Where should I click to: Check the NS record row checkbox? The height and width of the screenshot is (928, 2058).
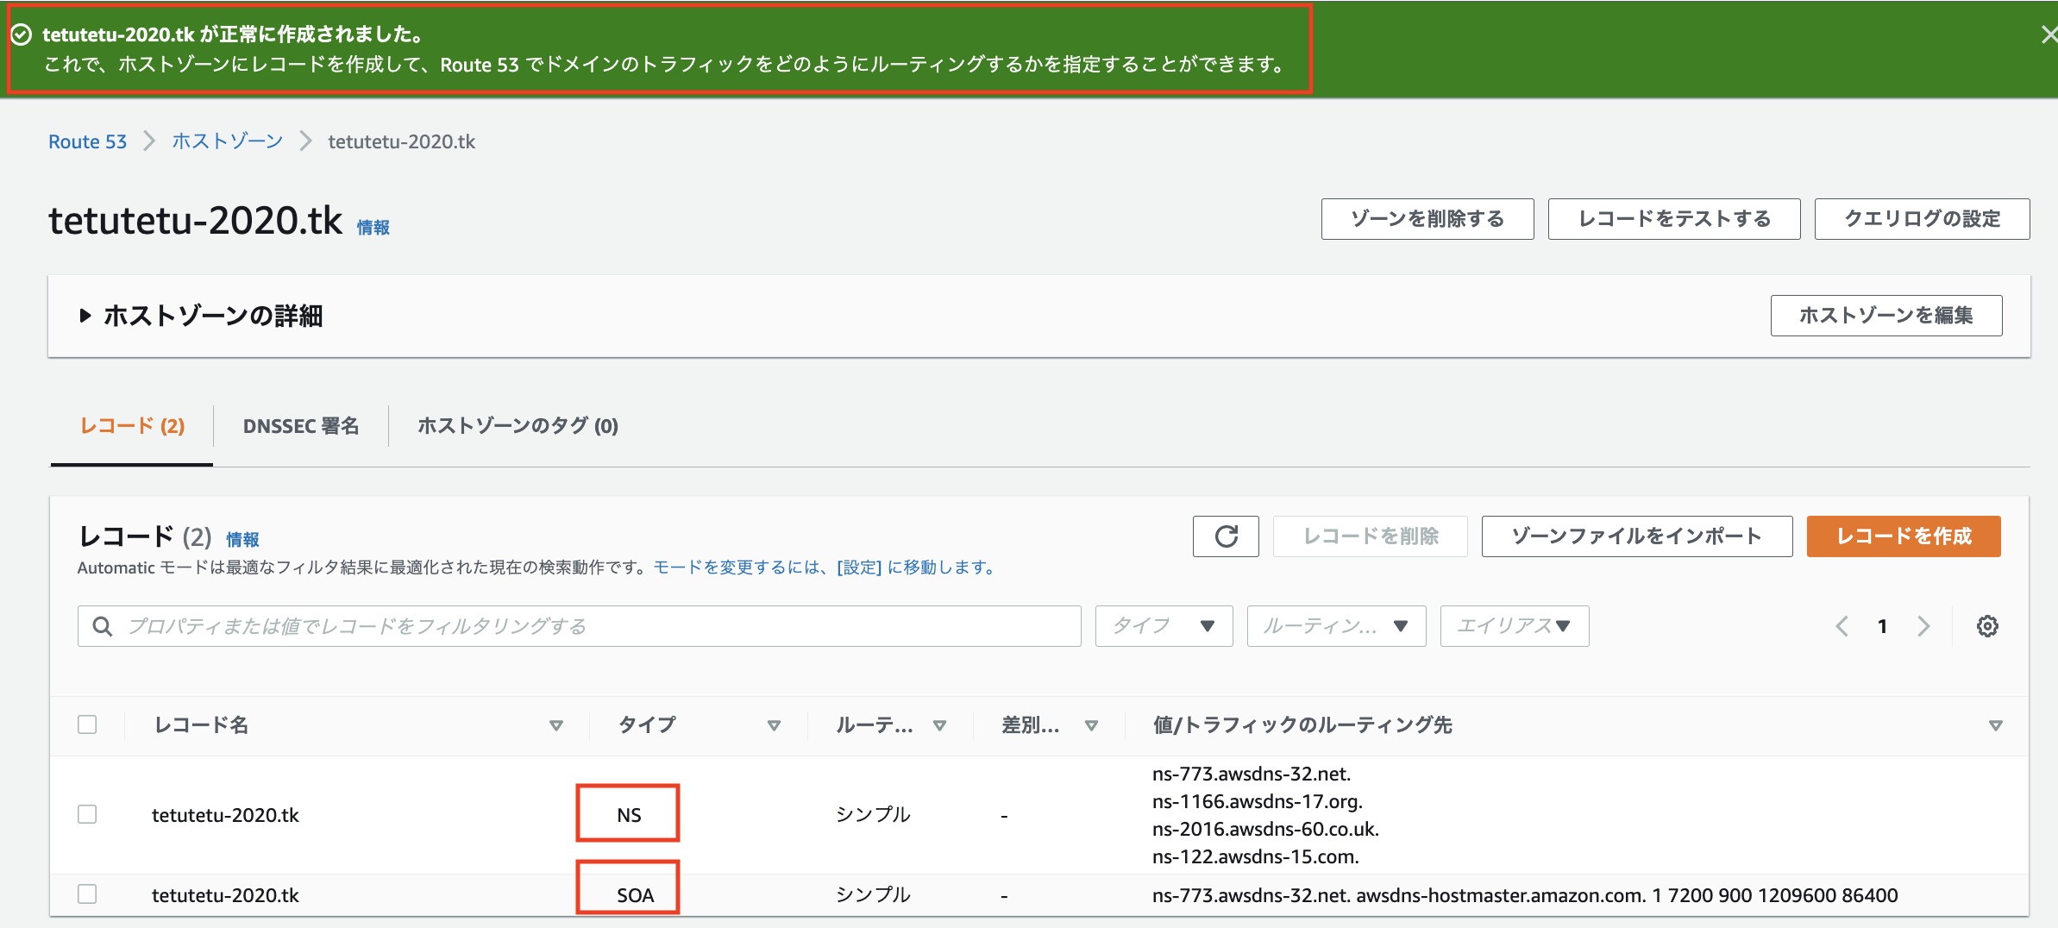pyautogui.click(x=87, y=813)
